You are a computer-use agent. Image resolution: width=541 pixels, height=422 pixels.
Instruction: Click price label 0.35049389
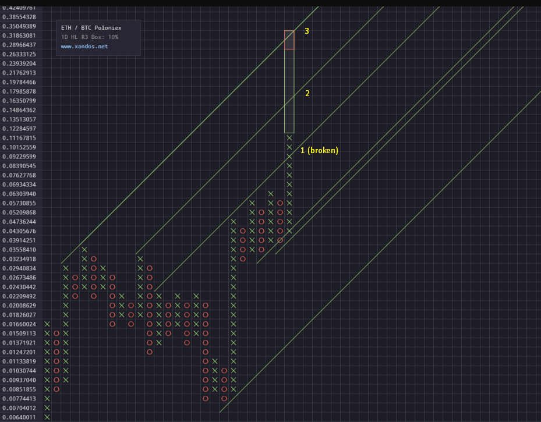[19, 26]
